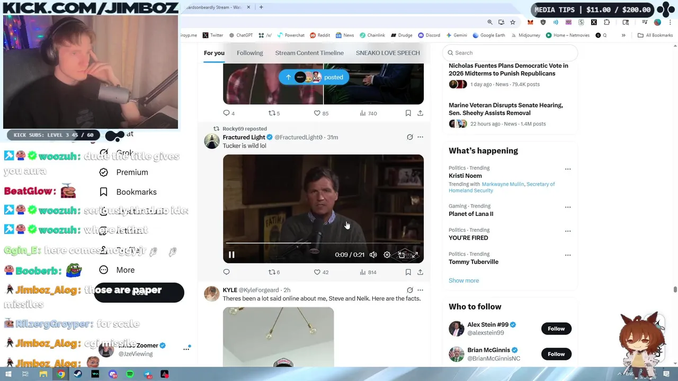
Task: Like the post with 85 likes
Action: [x=321, y=113]
